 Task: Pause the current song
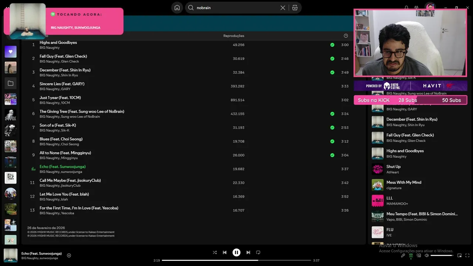pos(236,252)
